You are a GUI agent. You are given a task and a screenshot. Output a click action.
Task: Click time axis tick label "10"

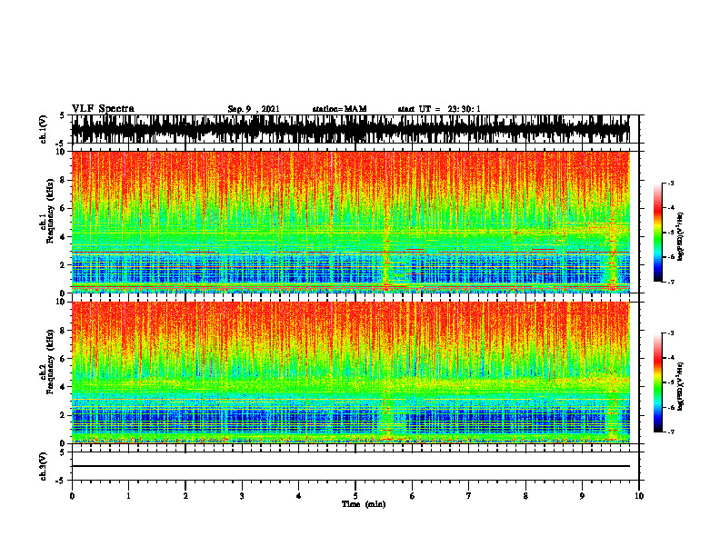click(639, 496)
